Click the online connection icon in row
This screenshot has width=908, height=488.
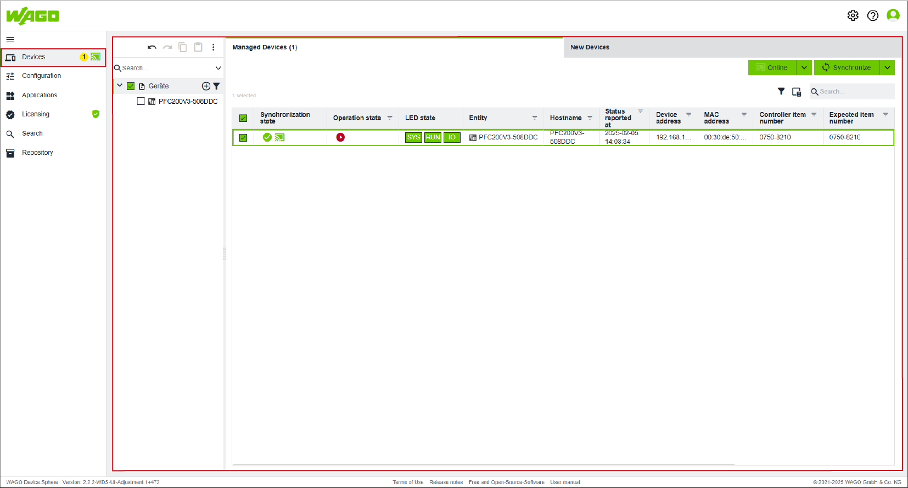click(x=279, y=137)
